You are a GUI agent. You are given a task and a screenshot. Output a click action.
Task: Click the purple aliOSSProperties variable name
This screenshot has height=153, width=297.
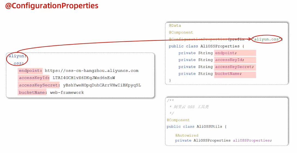pos(251,140)
